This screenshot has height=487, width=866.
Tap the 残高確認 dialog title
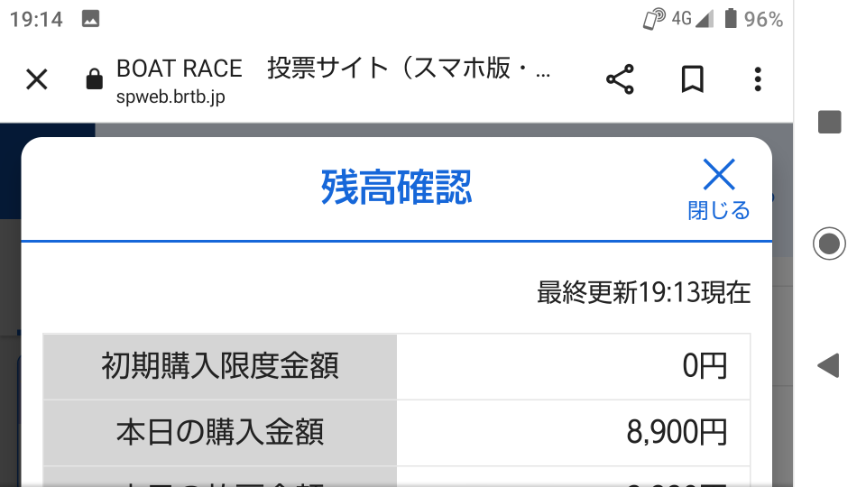tap(396, 188)
